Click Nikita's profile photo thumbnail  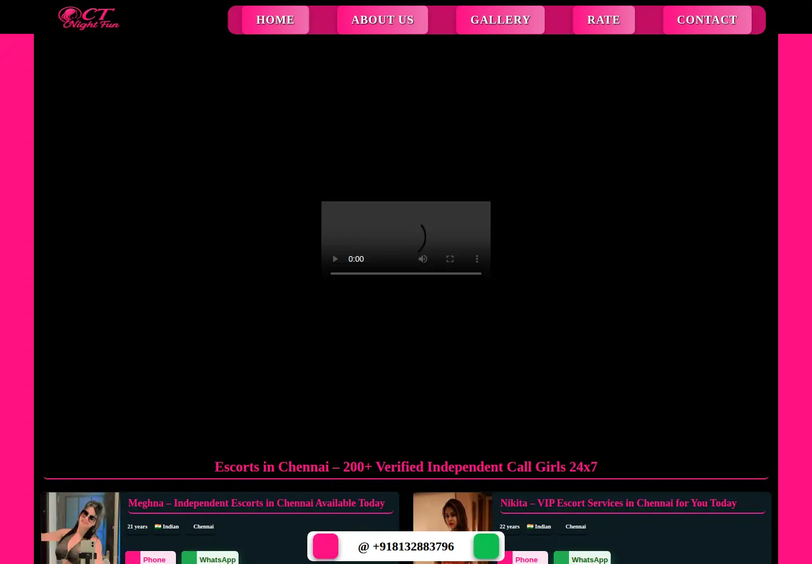(x=452, y=528)
